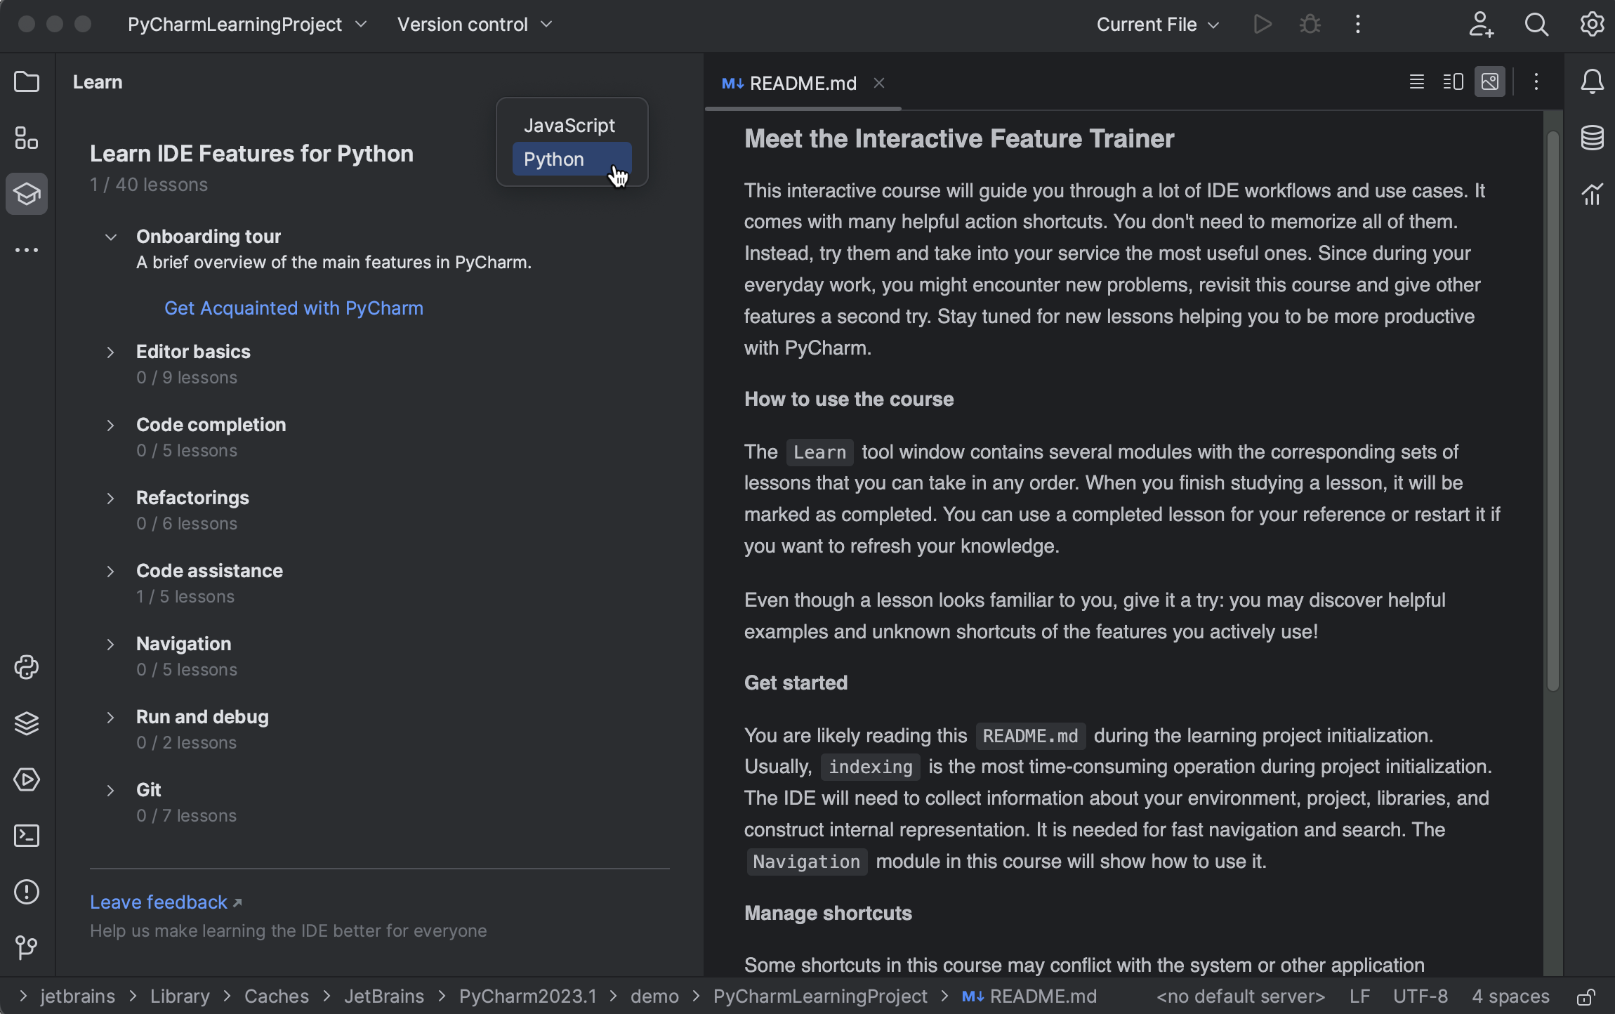Select the Structure tool window icon
The image size is (1615, 1014).
click(x=27, y=138)
